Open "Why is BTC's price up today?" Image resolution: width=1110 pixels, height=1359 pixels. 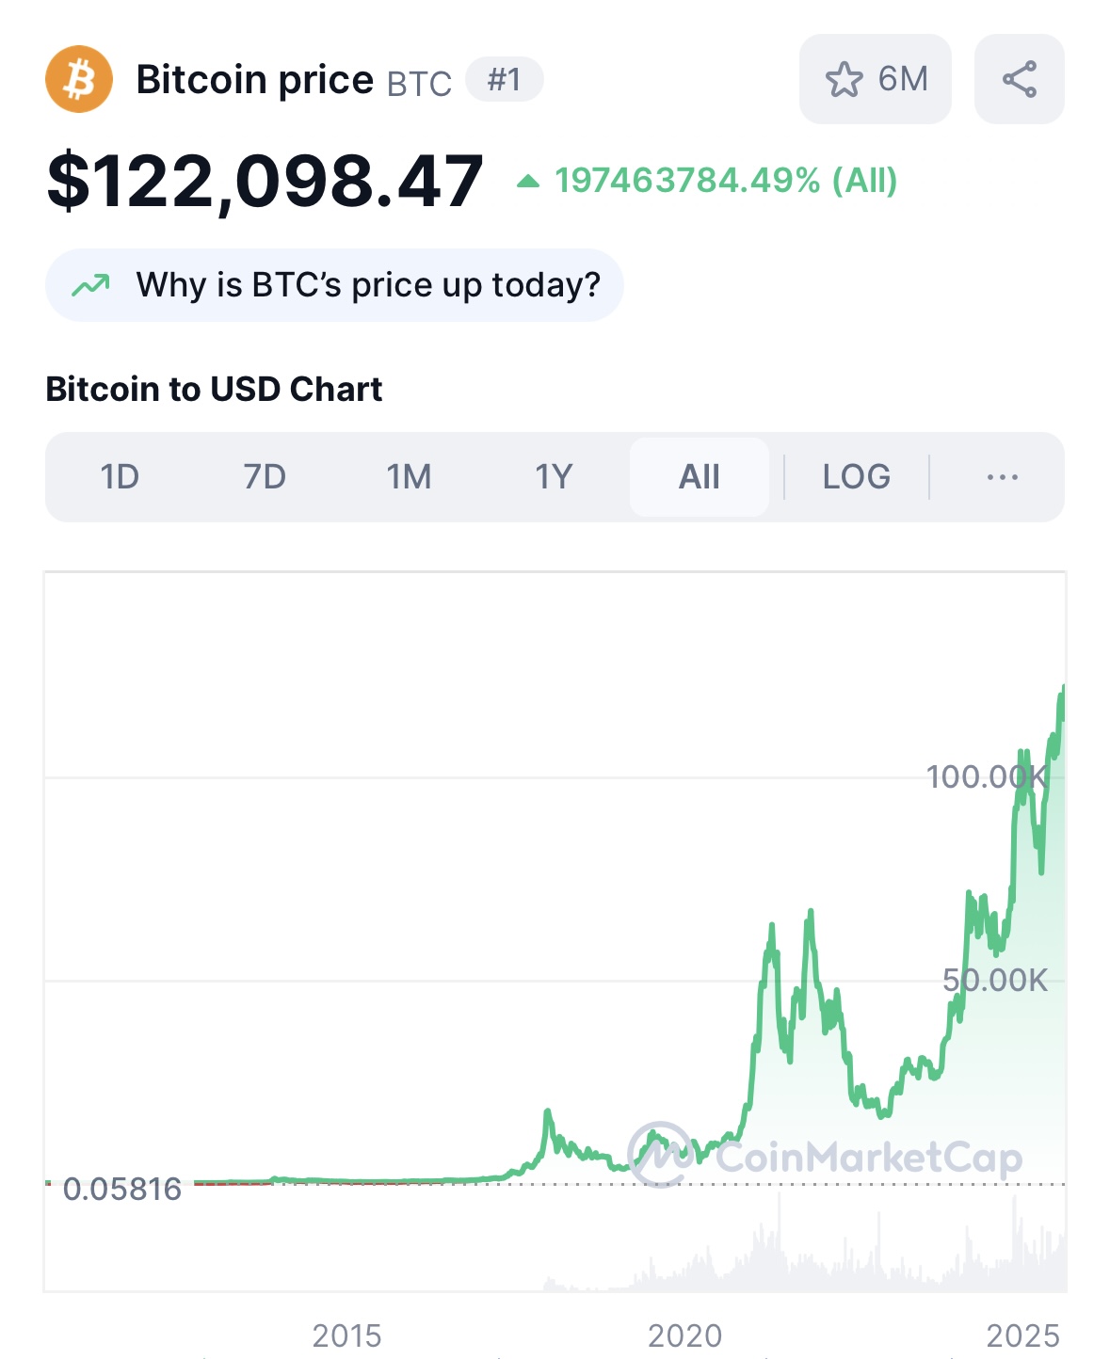coord(334,285)
